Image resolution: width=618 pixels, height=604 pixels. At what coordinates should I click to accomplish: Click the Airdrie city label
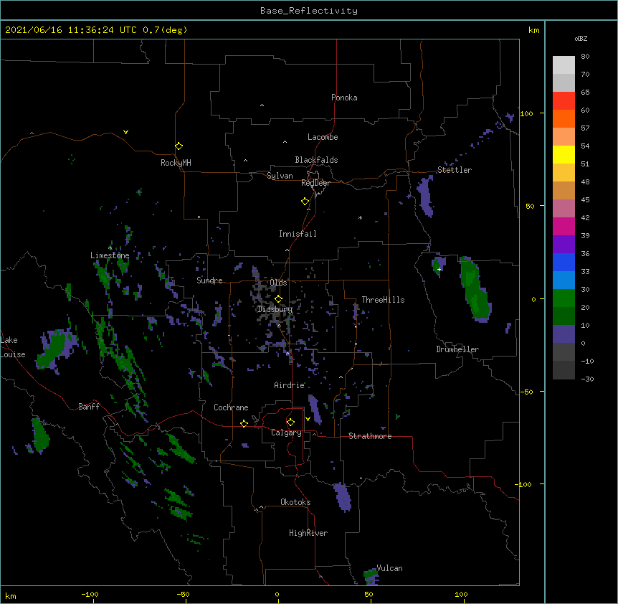[290, 385]
